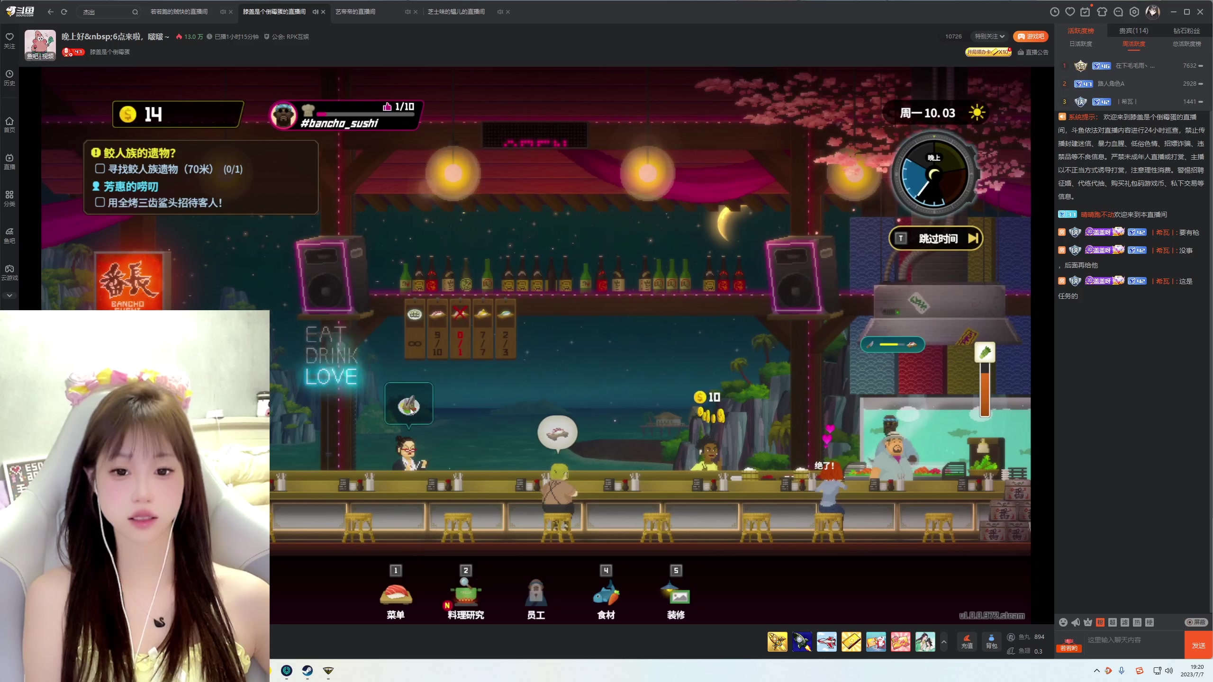Toggle the 屏蔽 block switch

tap(1196, 622)
